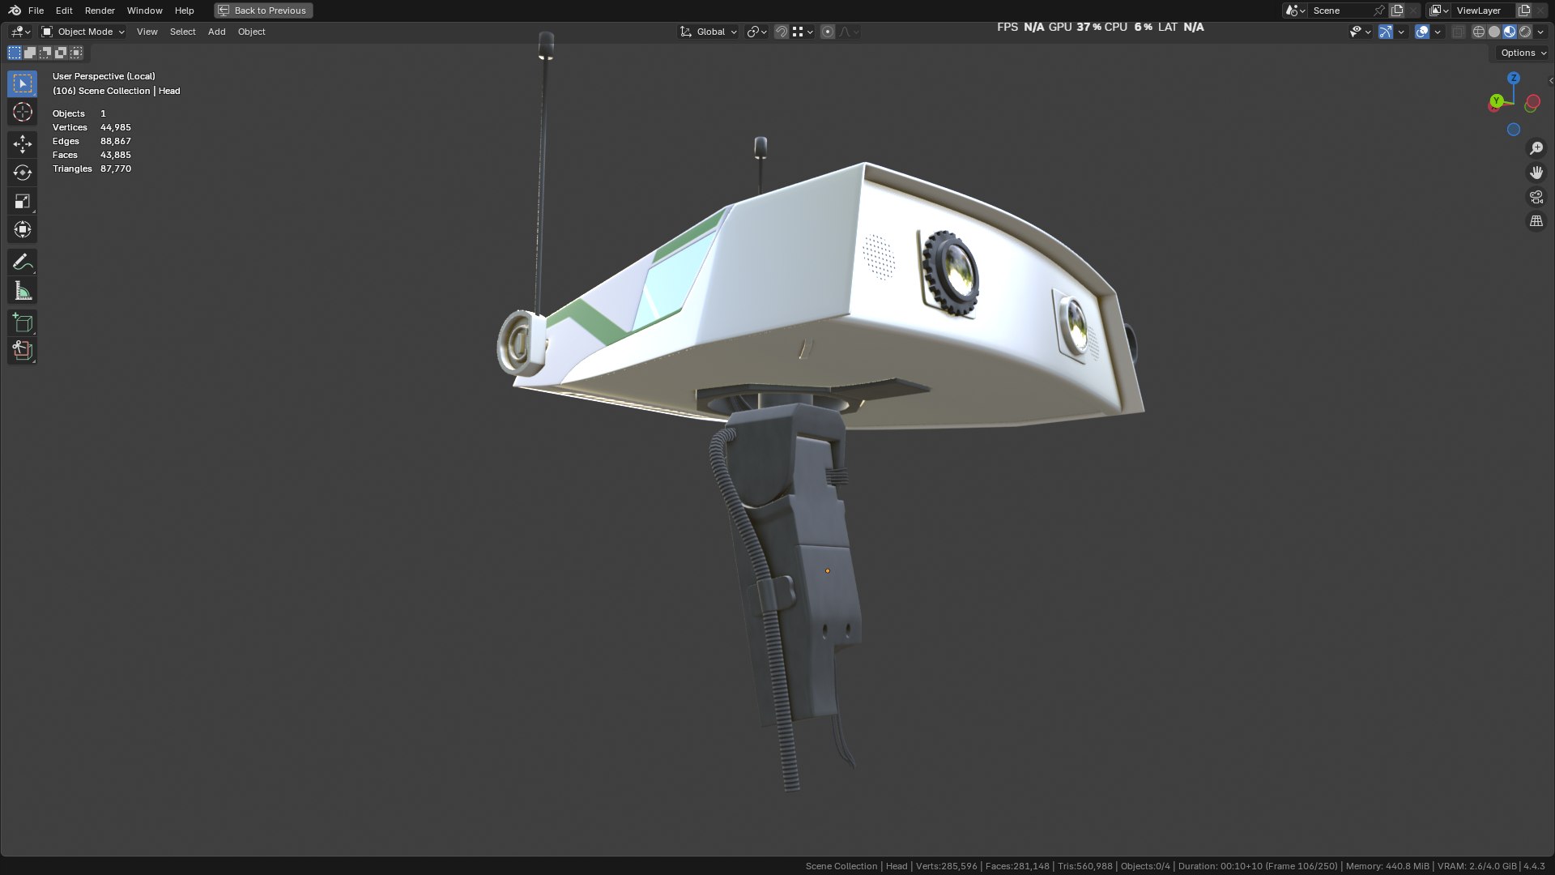Click the red X axis gizmo handle
Viewport: 1555px width, 875px height.
point(1532,103)
